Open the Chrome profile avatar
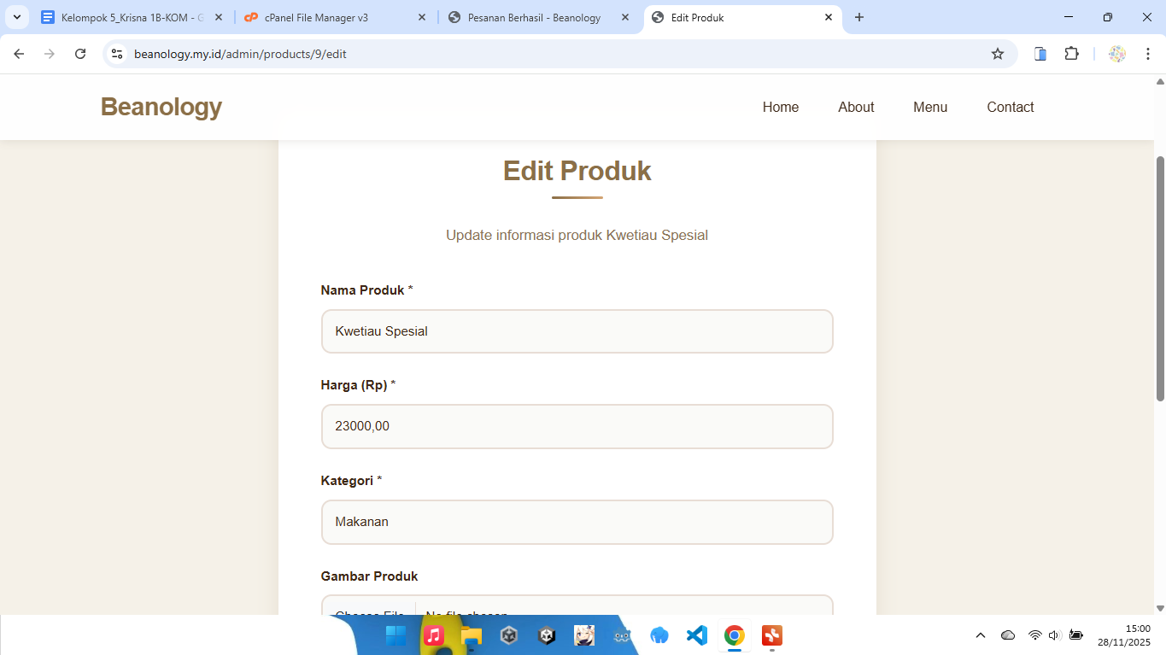Viewport: 1166px width, 655px height. 1117,53
